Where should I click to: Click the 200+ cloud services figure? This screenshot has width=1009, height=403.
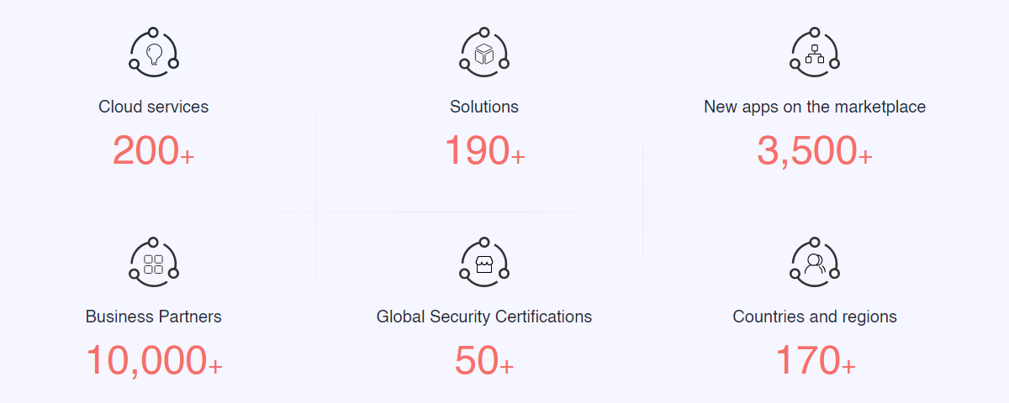(154, 151)
